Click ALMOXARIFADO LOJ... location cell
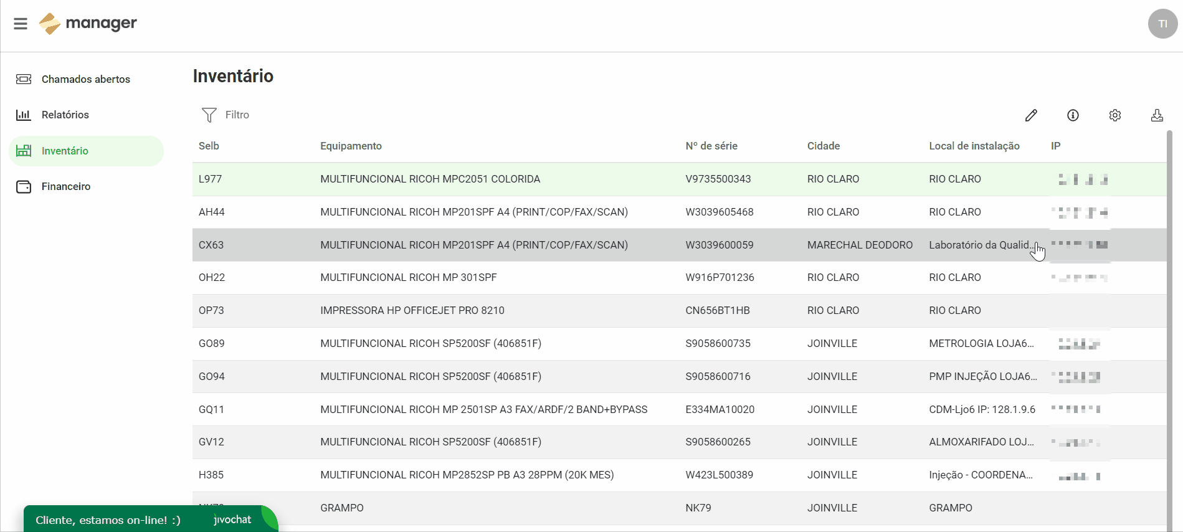Image resolution: width=1183 pixels, height=532 pixels. 981,442
